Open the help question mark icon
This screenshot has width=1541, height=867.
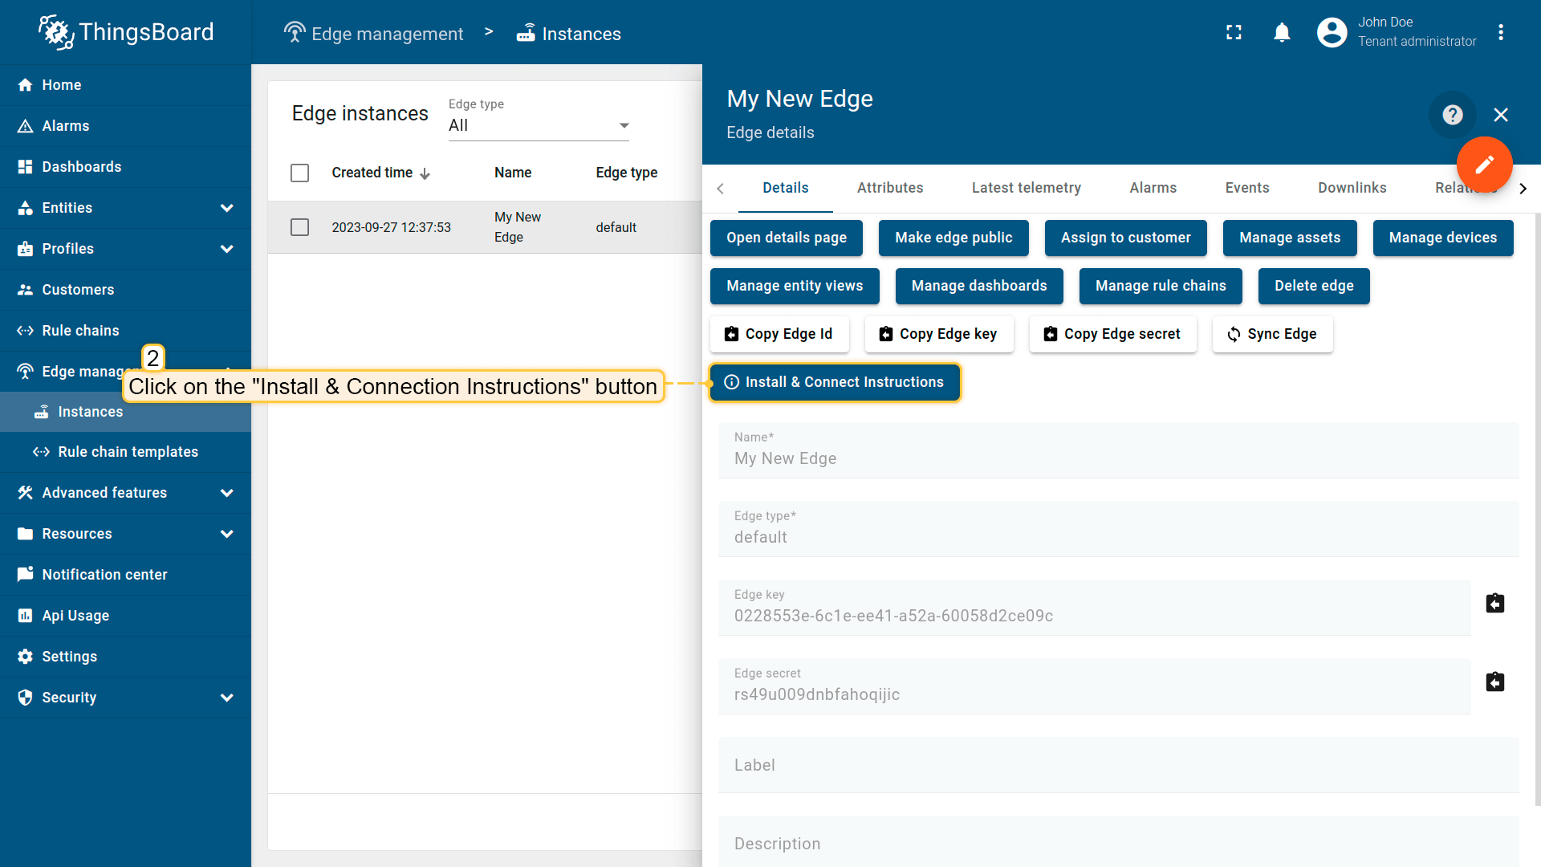point(1452,115)
